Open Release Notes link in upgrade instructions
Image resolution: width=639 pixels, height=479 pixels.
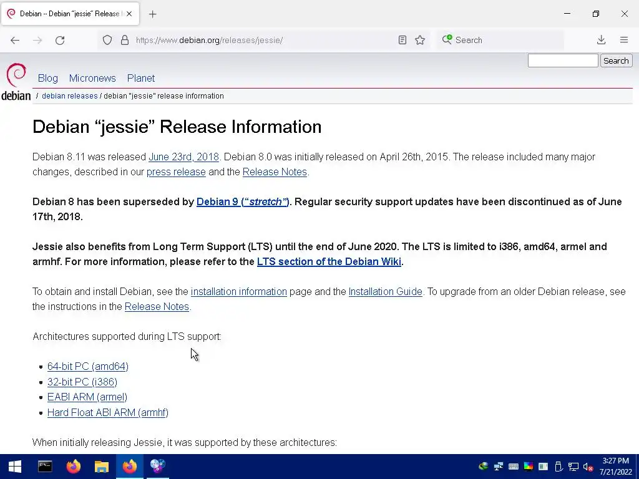click(157, 307)
